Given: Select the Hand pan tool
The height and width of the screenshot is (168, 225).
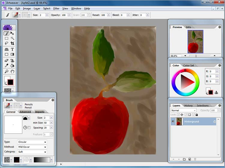Looking at the screenshot, I should click(12, 72).
